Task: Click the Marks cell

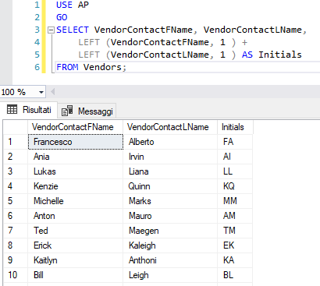Action: tap(170, 201)
